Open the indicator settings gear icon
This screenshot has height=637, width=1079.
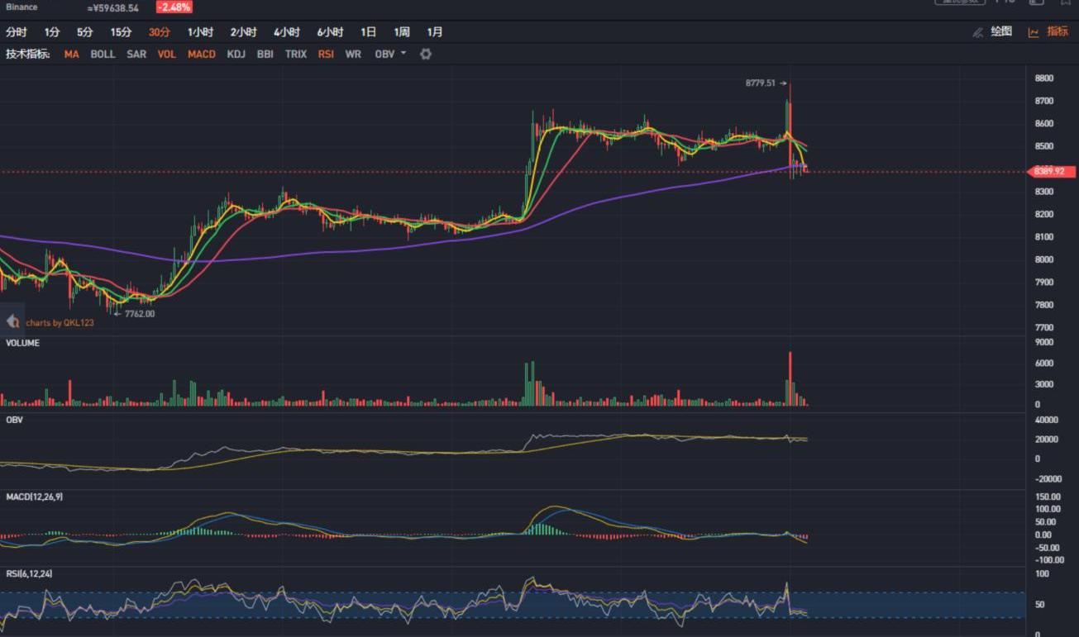426,54
